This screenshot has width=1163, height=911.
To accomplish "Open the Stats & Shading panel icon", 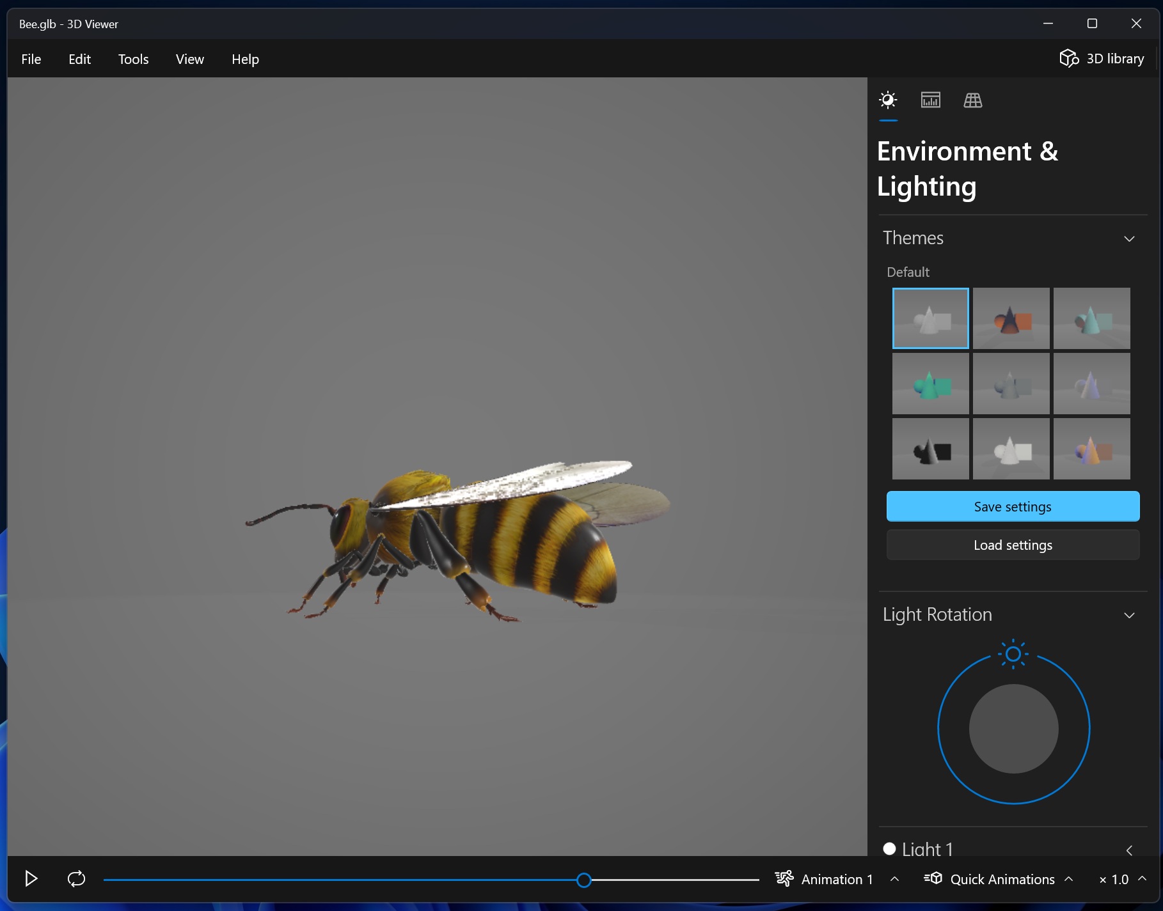I will point(930,100).
